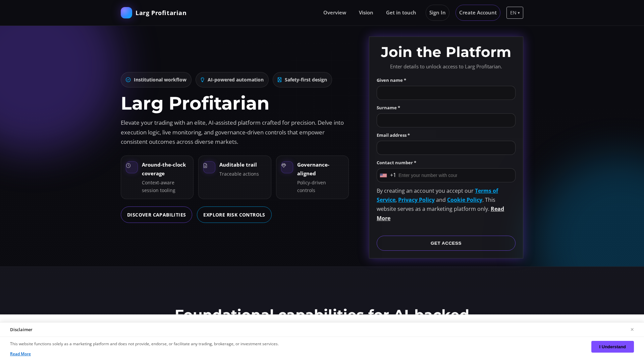Close the Disclaimer banner with the X
The height and width of the screenshot is (362, 644).
[632, 329]
